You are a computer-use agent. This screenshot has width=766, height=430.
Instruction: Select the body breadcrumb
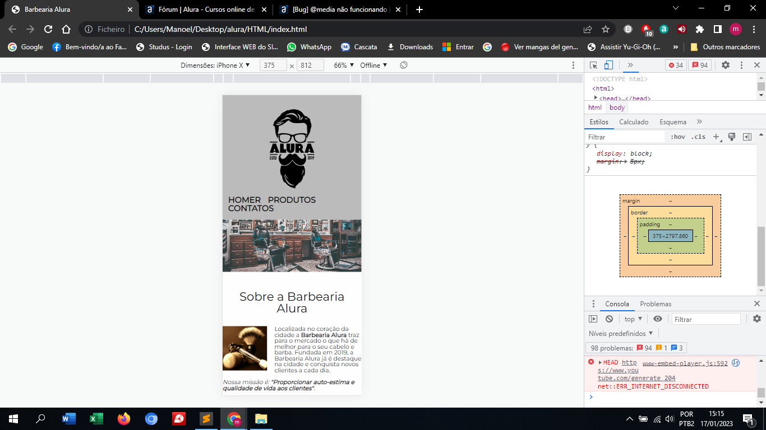pyautogui.click(x=617, y=107)
